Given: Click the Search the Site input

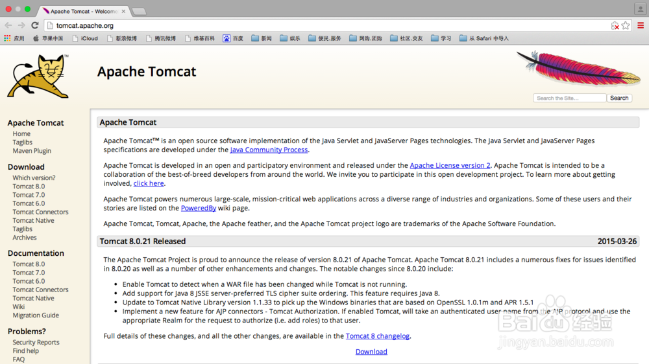Looking at the screenshot, I should (x=570, y=98).
